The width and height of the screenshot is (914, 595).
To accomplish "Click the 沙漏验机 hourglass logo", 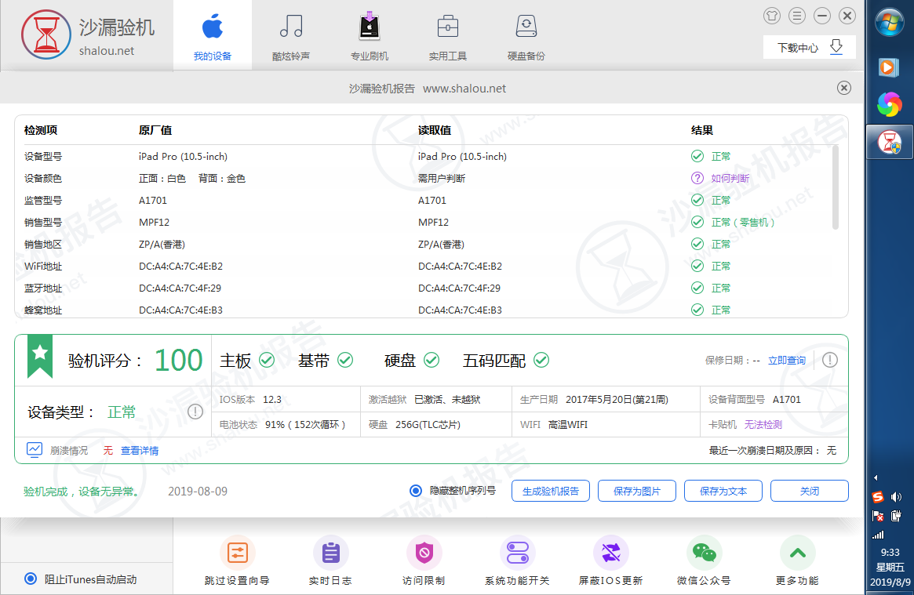I will coord(46,34).
